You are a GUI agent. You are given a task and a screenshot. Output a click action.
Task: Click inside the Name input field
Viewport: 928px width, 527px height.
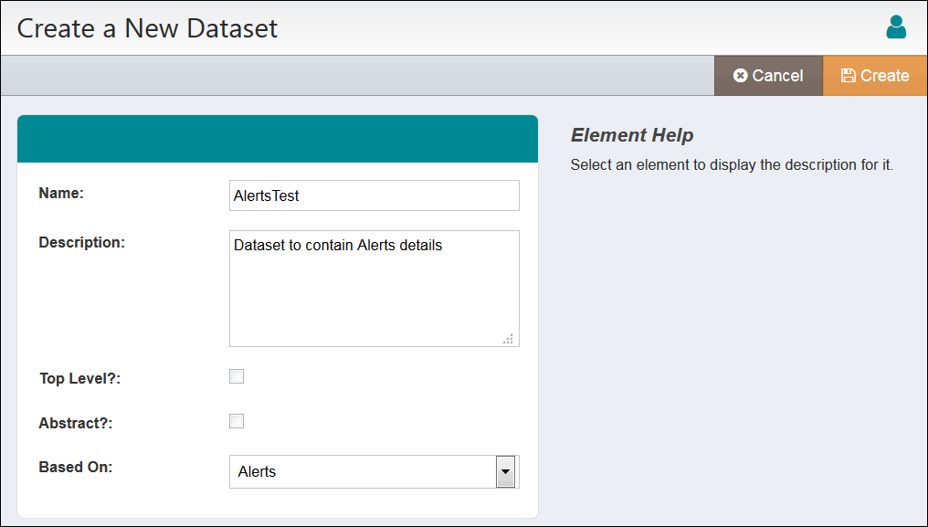[374, 195]
